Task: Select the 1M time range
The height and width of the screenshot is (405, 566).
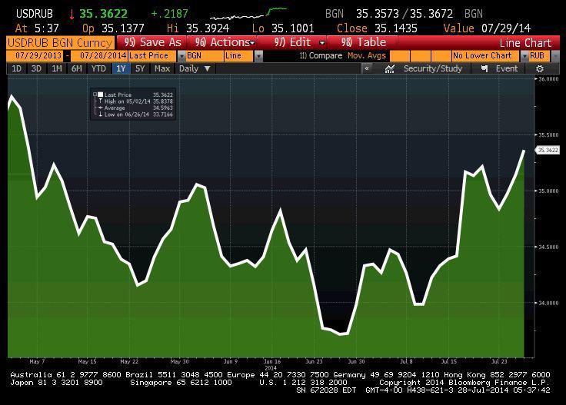Action: [x=57, y=68]
